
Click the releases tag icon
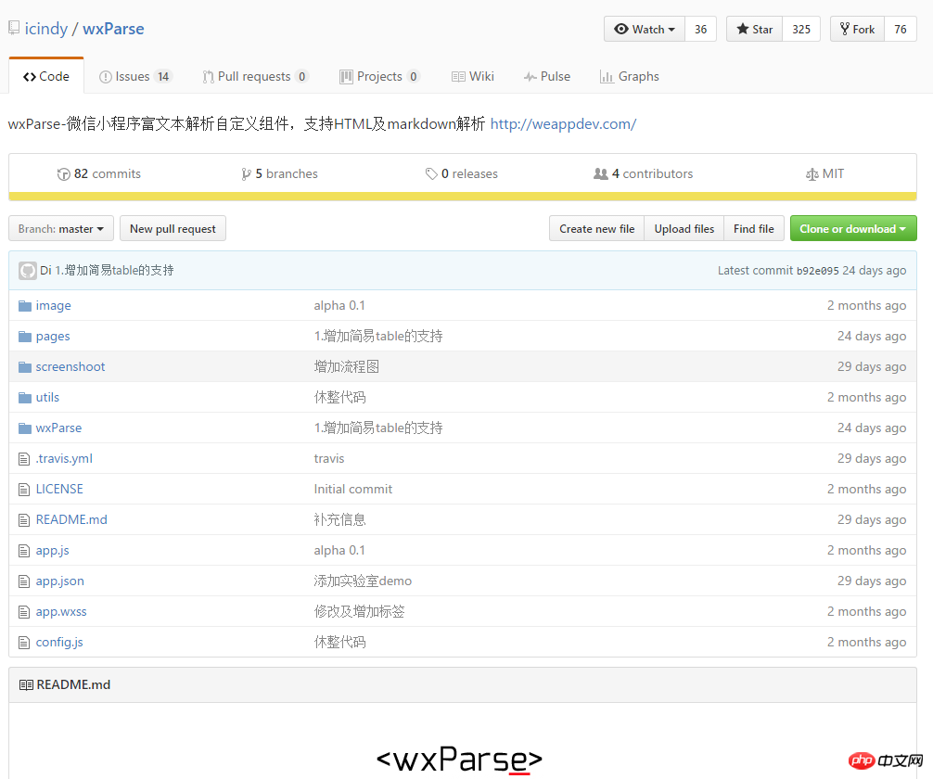pos(431,174)
